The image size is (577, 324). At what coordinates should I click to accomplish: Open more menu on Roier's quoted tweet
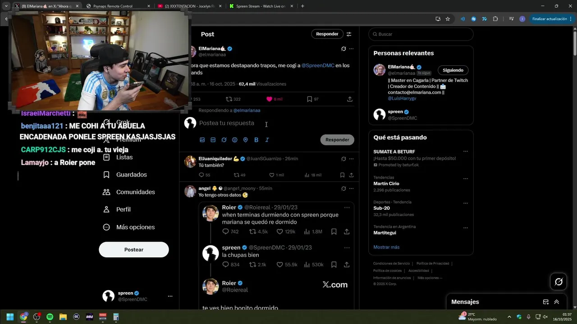click(x=347, y=207)
